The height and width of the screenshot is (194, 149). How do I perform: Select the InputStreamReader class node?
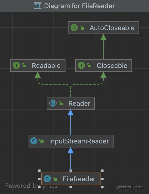(x=71, y=141)
